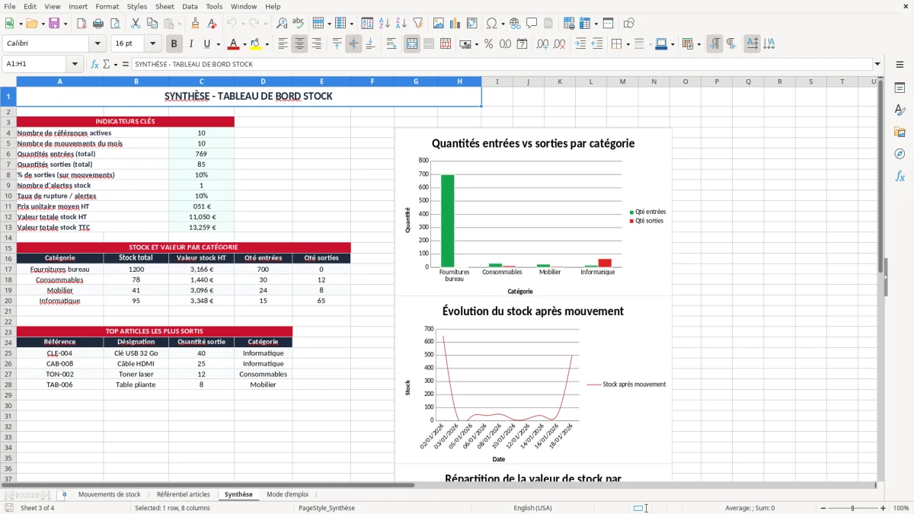The height and width of the screenshot is (514, 914).
Task: Click the formula input field
Action: pyautogui.click(x=501, y=64)
